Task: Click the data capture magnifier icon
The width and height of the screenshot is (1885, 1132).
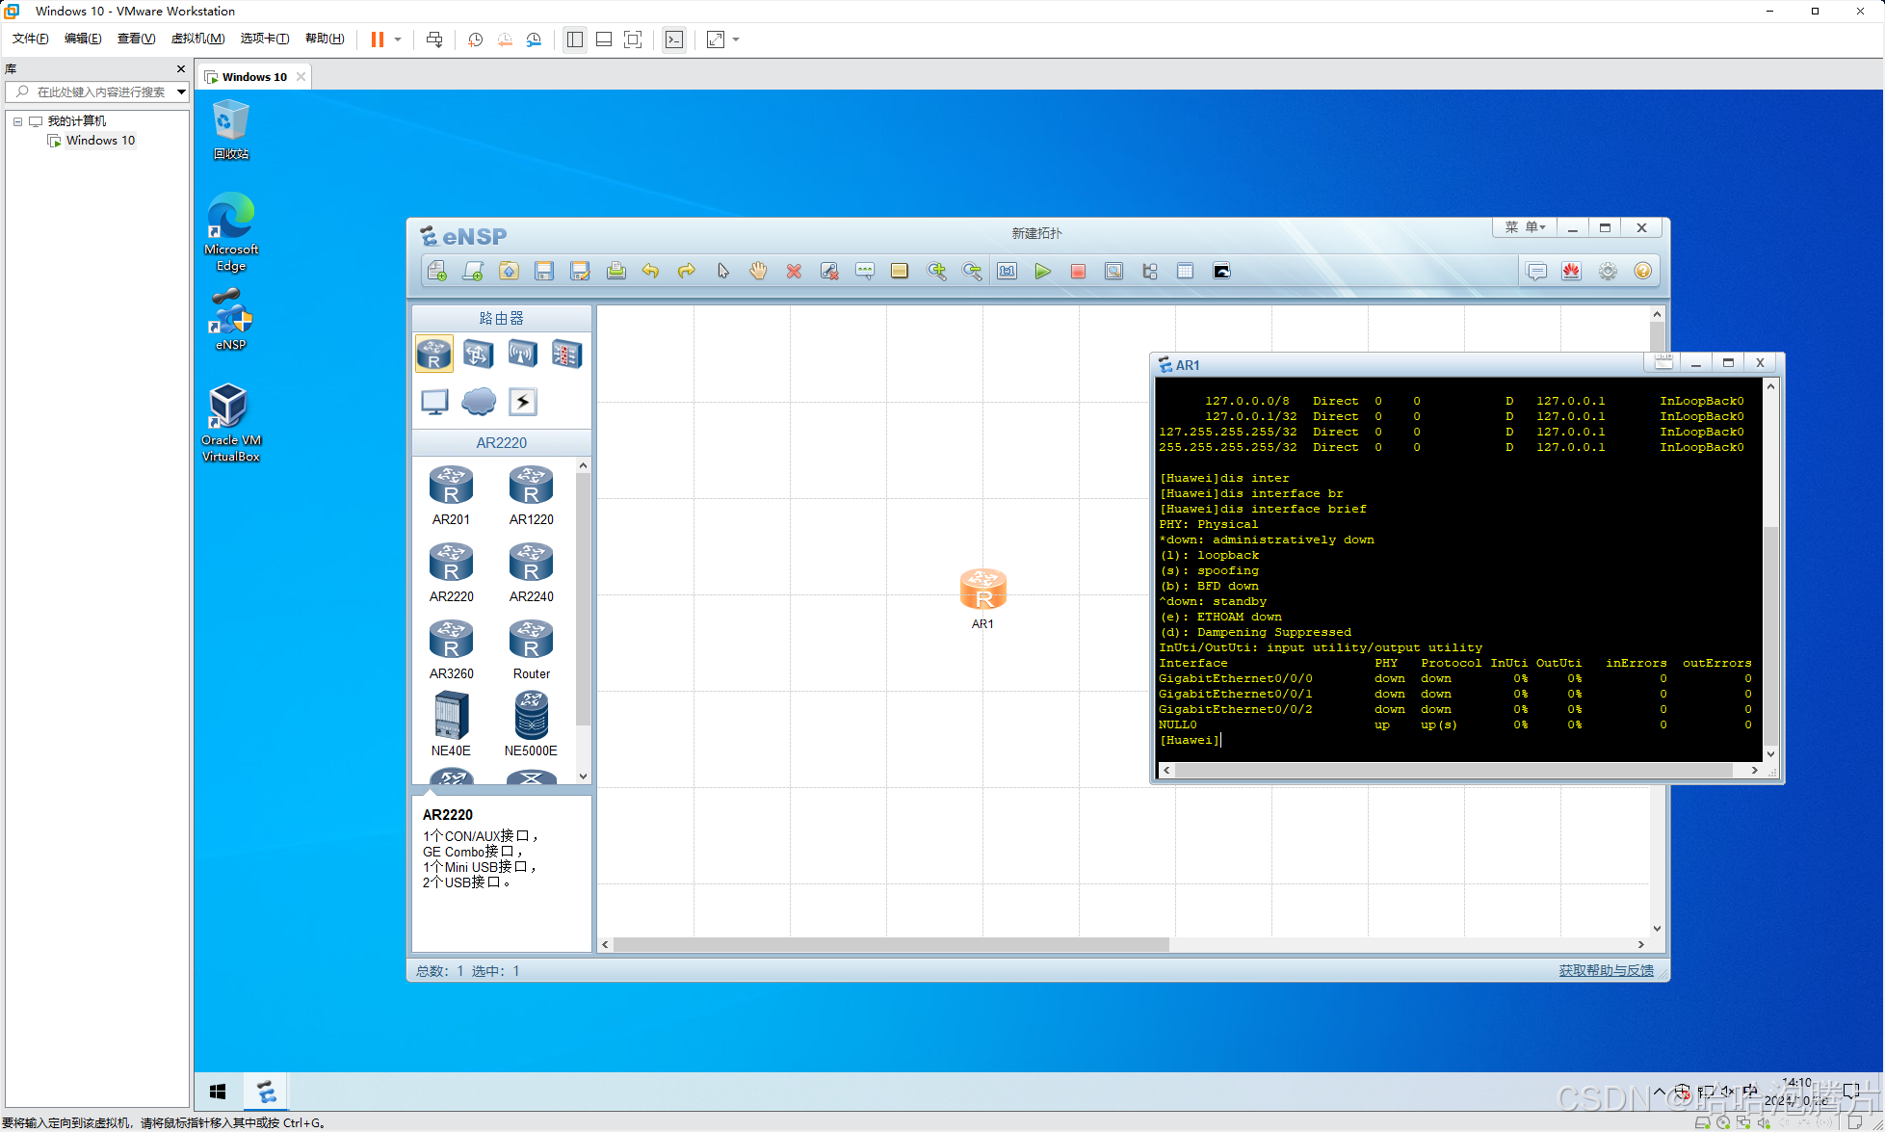Action: (x=1113, y=272)
